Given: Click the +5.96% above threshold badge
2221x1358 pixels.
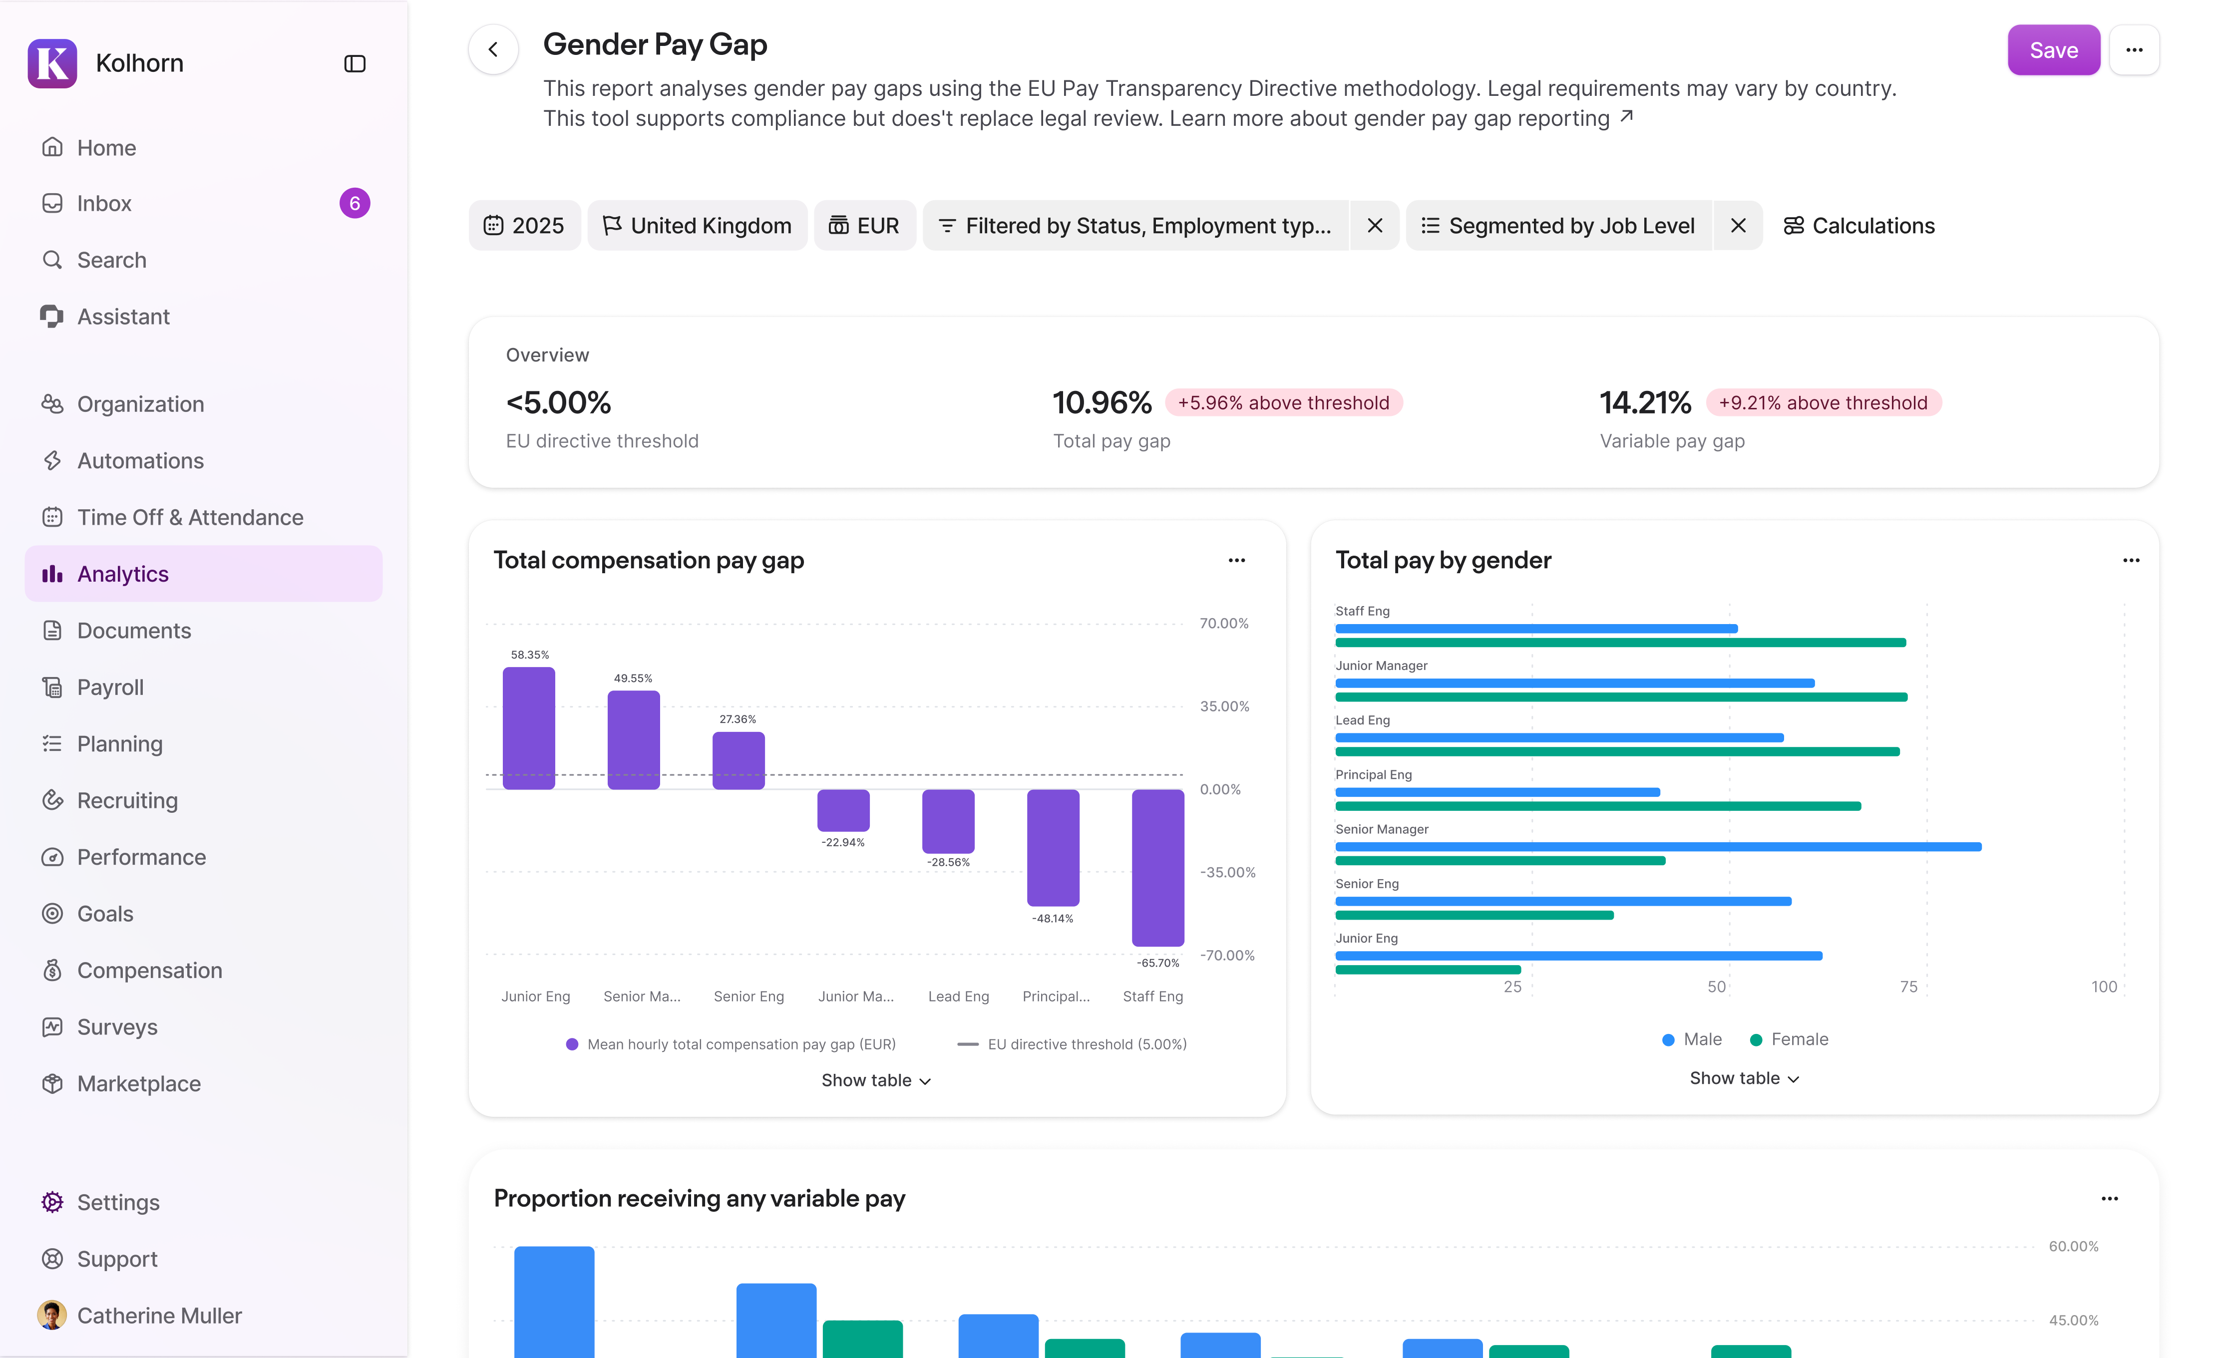Looking at the screenshot, I should click(1283, 403).
